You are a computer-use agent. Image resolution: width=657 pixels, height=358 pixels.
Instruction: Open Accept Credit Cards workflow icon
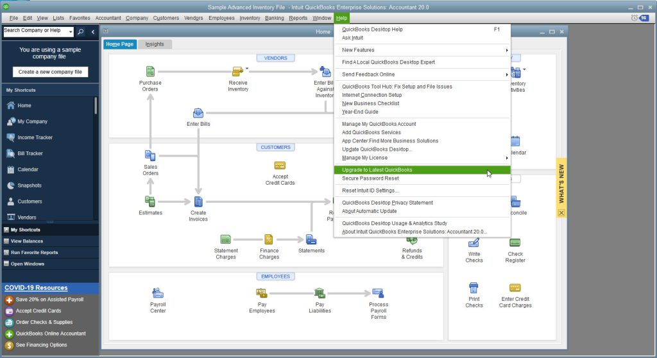click(x=280, y=166)
